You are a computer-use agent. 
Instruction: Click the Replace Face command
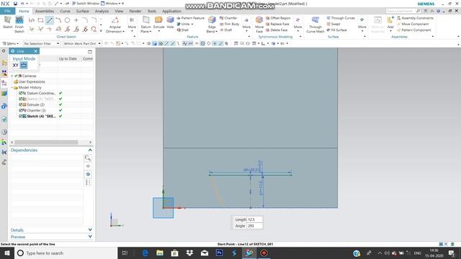click(277, 24)
